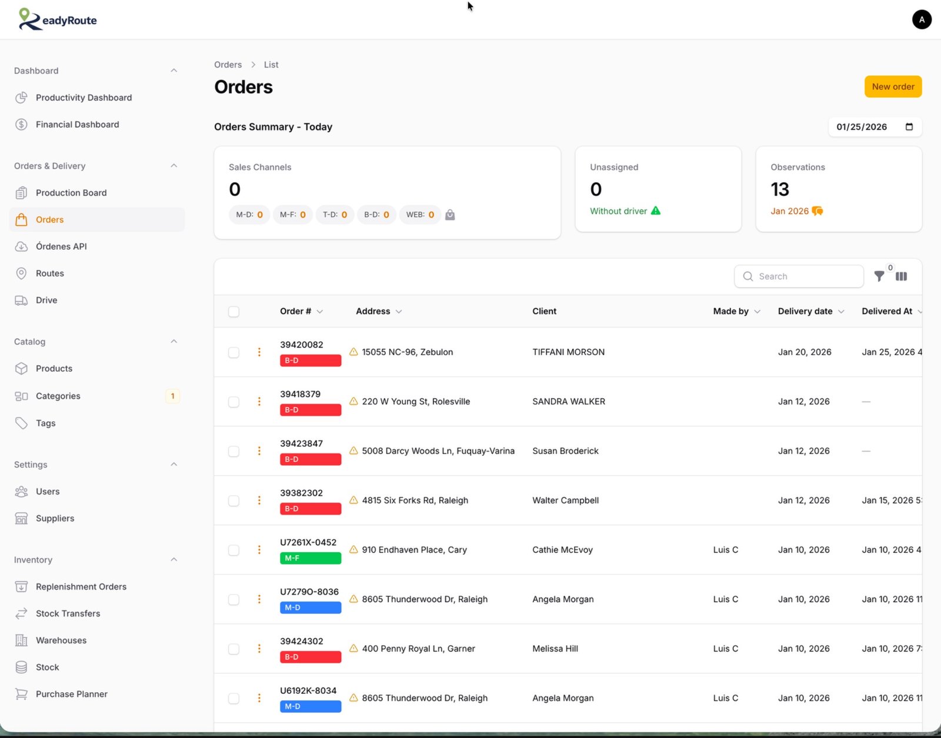The width and height of the screenshot is (941, 738).
Task: Open the Order # column sort dropdown
Action: point(320,311)
